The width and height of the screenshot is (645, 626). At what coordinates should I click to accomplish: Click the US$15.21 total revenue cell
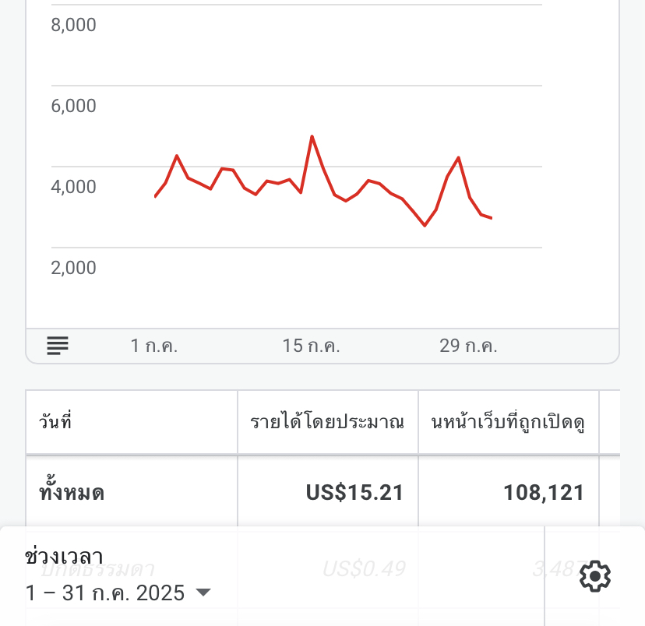[x=354, y=492]
